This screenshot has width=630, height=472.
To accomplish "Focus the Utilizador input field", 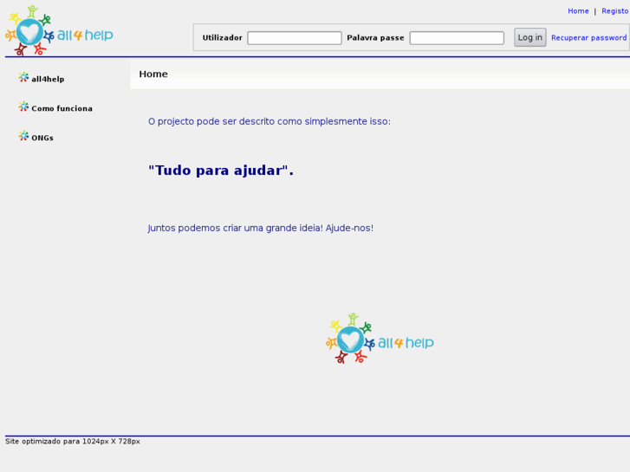I will [x=295, y=38].
